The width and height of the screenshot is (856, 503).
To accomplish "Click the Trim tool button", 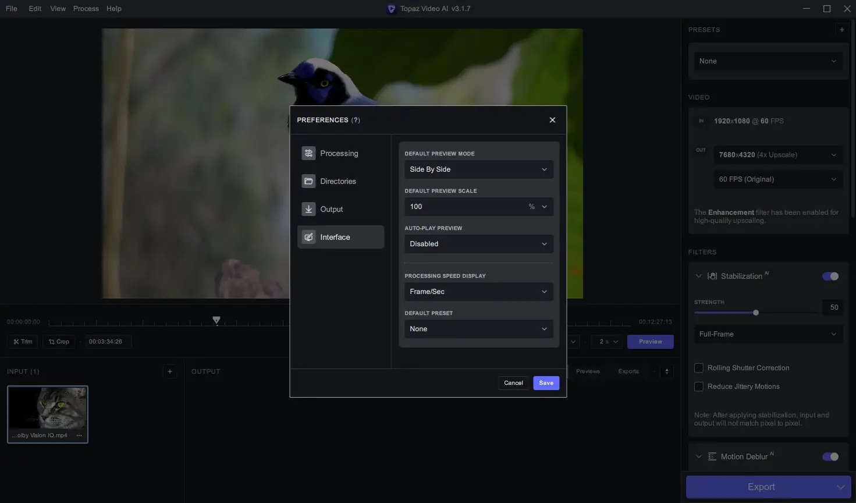I will click(23, 342).
